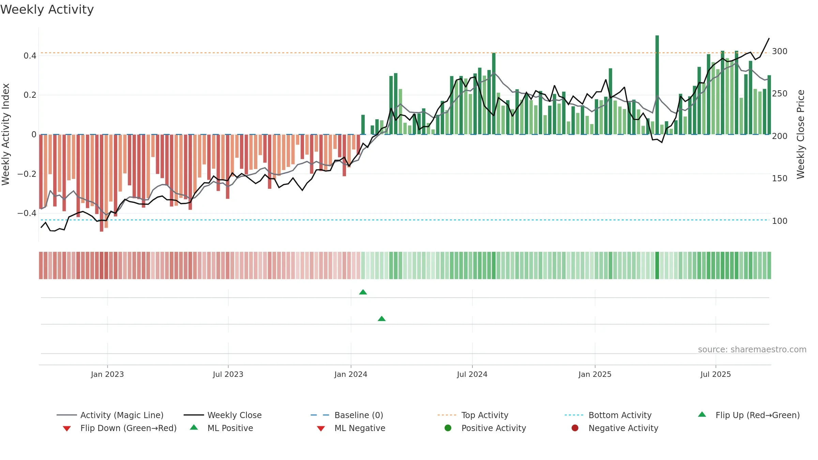Click the Negative Activity legend label

pyautogui.click(x=623, y=428)
